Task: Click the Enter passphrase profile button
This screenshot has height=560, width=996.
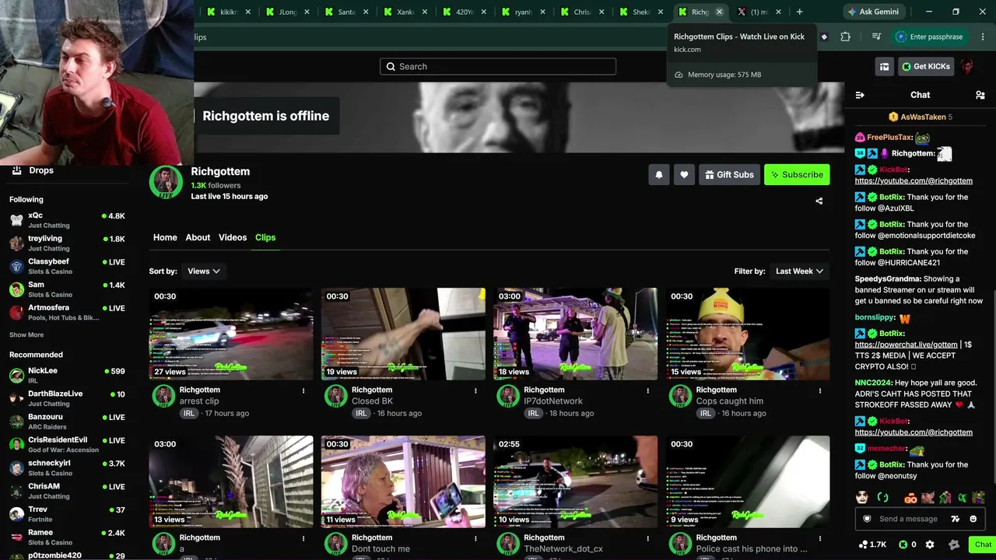Action: 930,37
